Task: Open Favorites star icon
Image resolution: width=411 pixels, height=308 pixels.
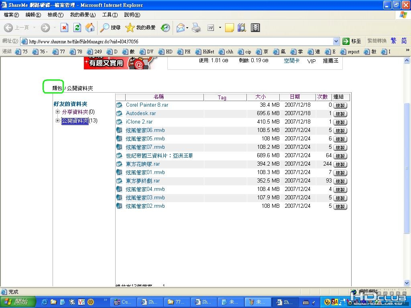Action: pos(130,28)
